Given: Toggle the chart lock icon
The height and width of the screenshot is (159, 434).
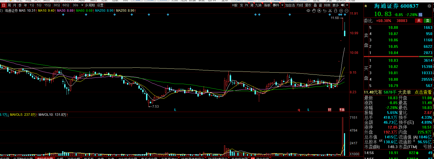Looking at the screenshot, I should click(x=335, y=11).
